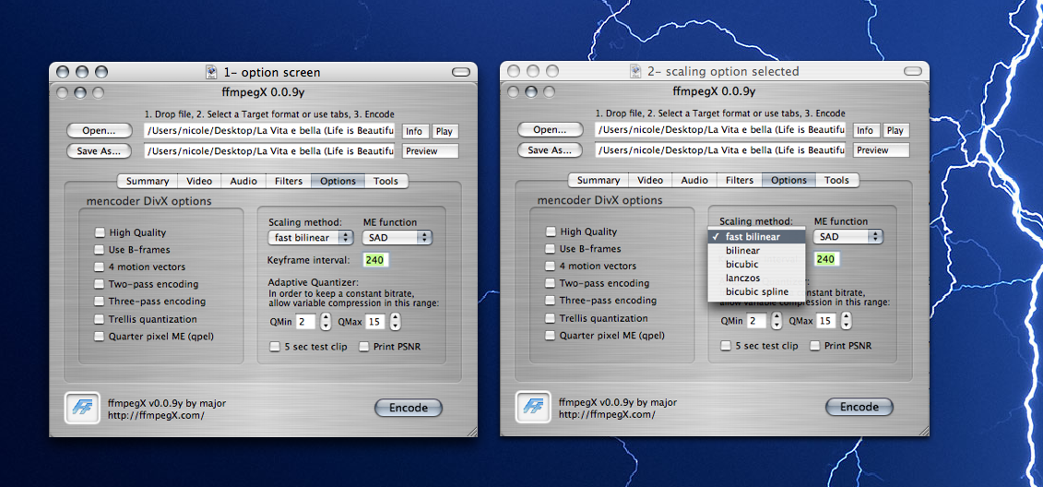The image size is (1043, 487).
Task: Check Trellis quantization in right window
Action: (551, 318)
